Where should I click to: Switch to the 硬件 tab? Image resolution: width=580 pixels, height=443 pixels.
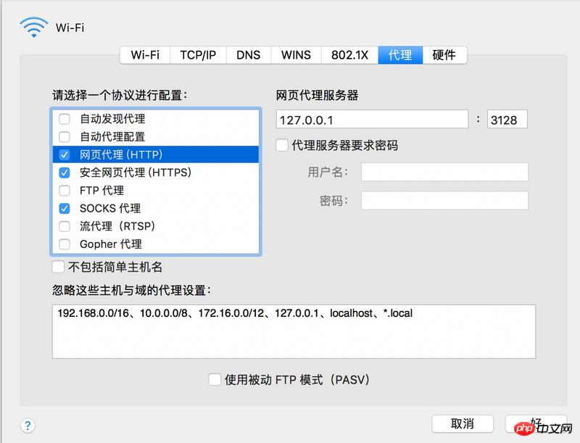click(x=444, y=55)
